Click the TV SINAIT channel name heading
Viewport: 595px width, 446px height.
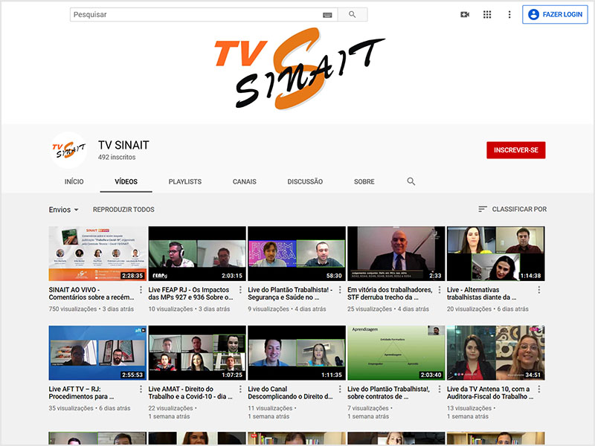point(123,145)
